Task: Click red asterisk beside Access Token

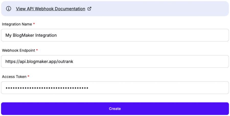Action: click(x=28, y=77)
